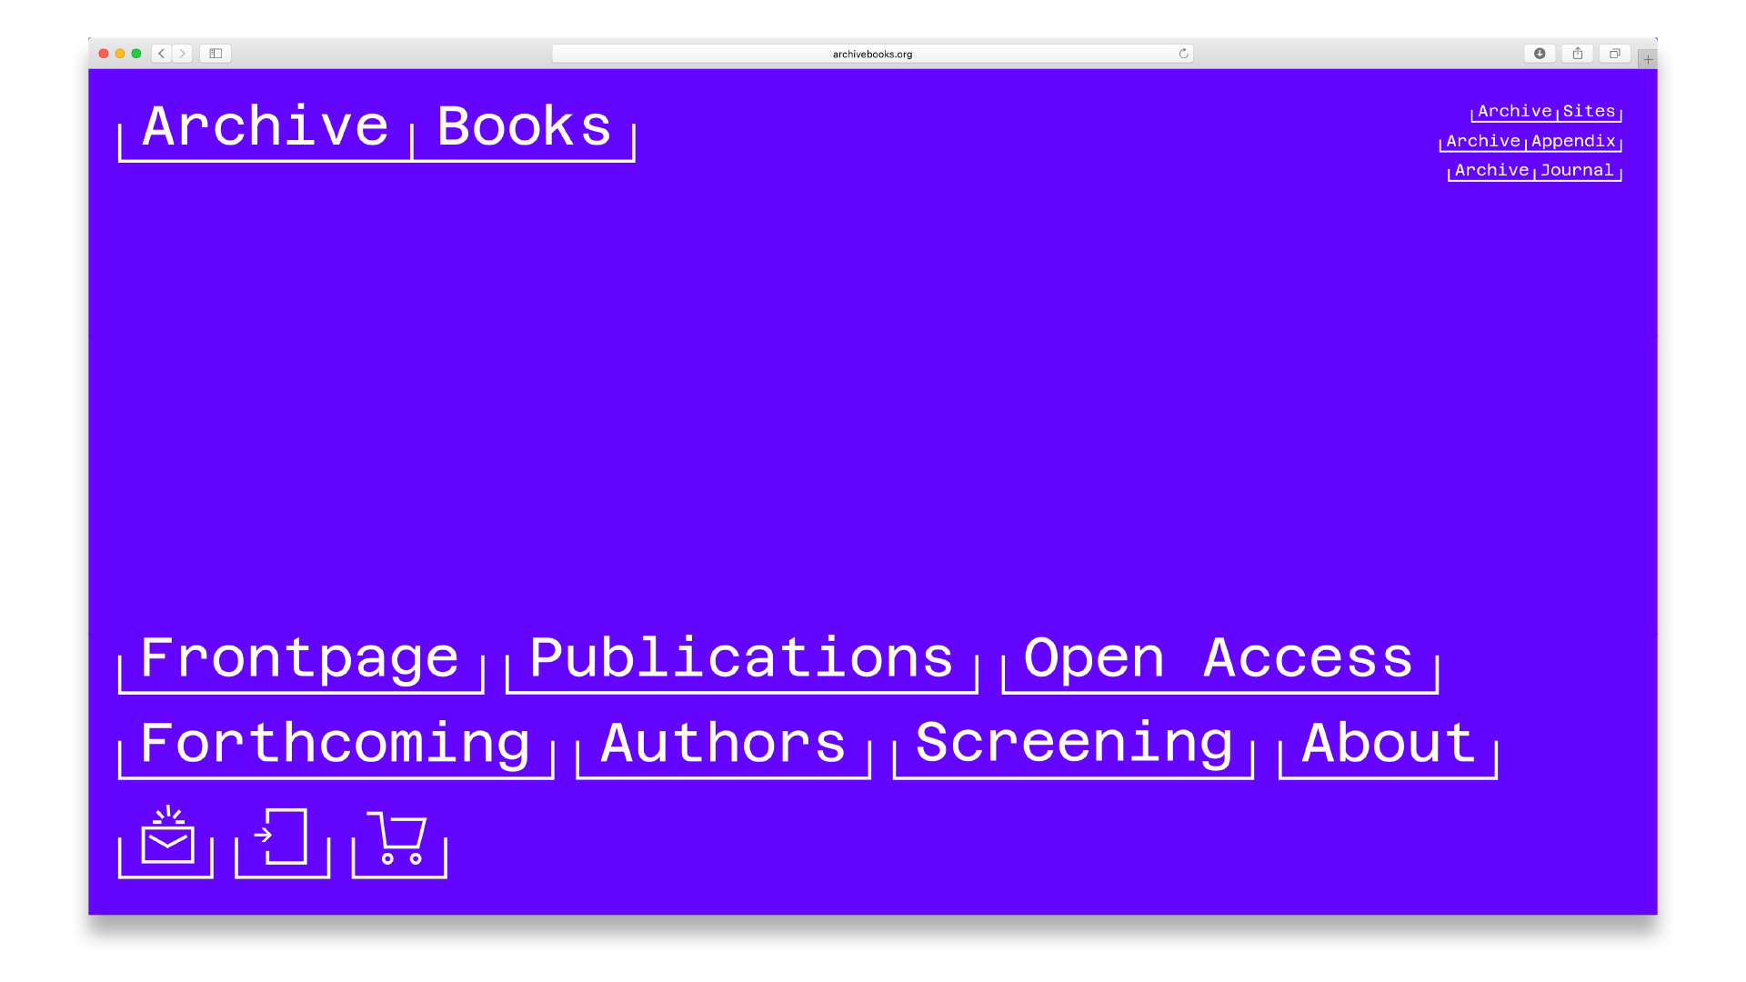1746x982 pixels.
Task: Visit the Screening section
Action: click(x=1073, y=744)
